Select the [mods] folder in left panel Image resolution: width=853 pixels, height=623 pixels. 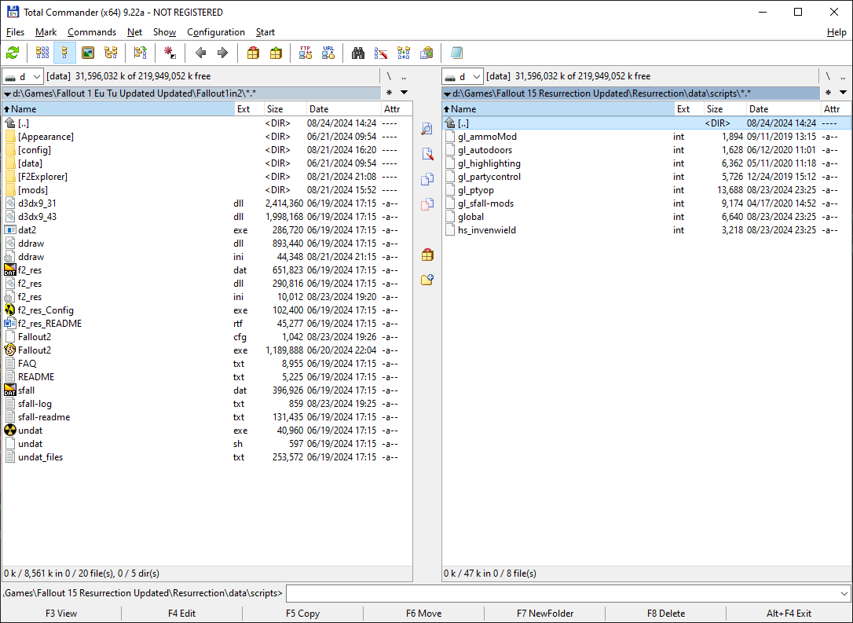pos(207,190)
